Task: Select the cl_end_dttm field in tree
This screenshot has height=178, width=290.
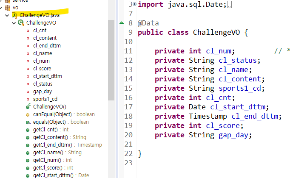Action: [47, 46]
